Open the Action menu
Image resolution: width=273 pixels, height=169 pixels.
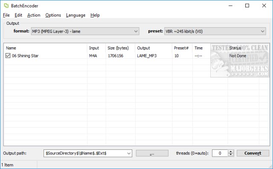tap(34, 15)
